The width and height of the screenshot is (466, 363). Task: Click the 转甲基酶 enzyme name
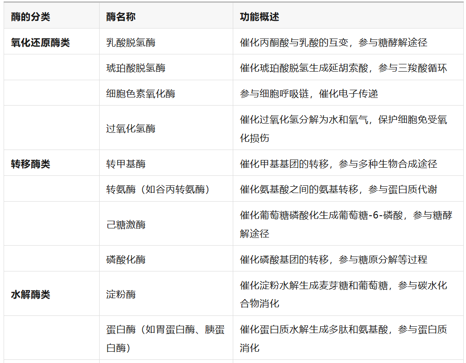[126, 164]
